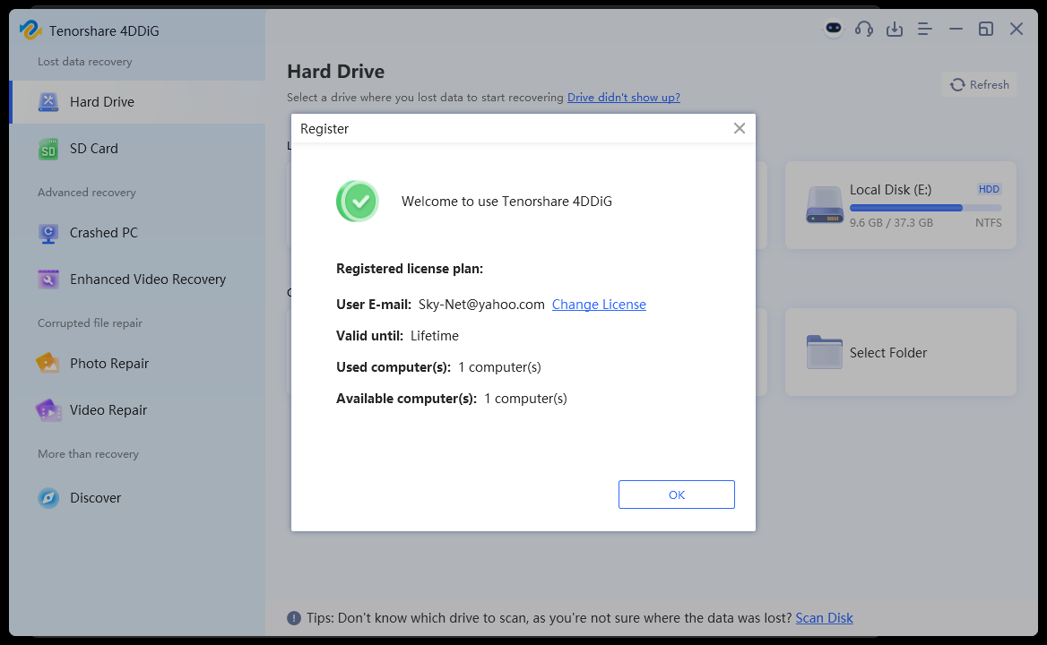Click Welcome to use Tenorshare 4DDiG text
This screenshot has height=645, width=1047.
coord(506,202)
